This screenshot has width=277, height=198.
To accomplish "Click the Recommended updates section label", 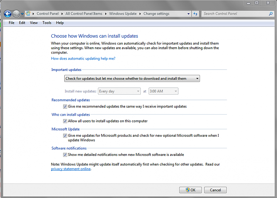I will click(71, 100).
